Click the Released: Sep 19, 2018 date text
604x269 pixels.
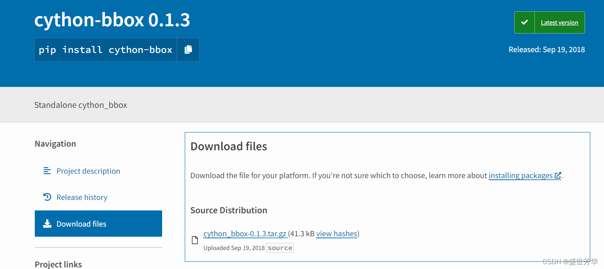click(547, 49)
